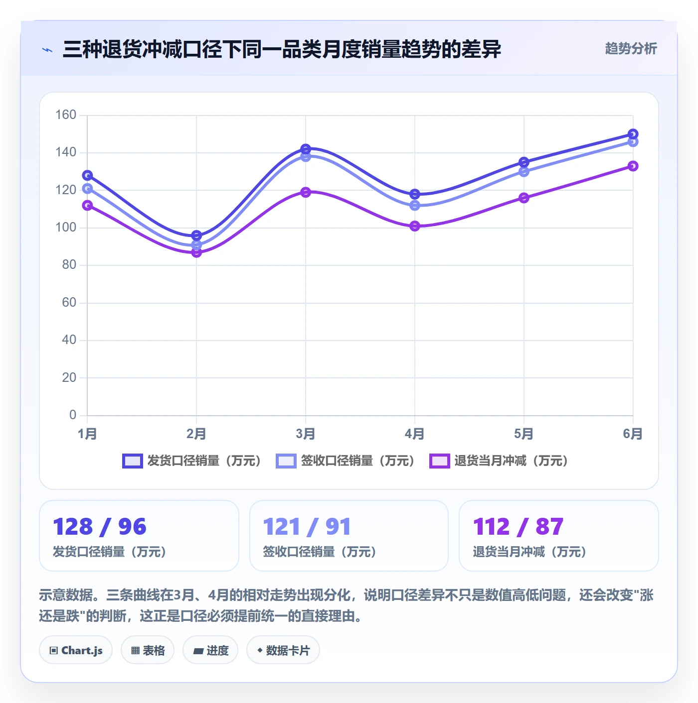This screenshot has width=698, height=703.
Task: Click the 退货当月冲减 data point at 3月
Action: point(306,192)
